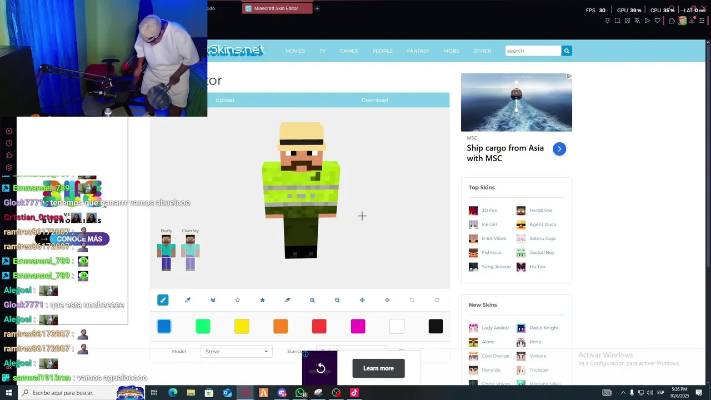
Task: Open the Model dropdown showing Steve
Action: click(x=236, y=351)
